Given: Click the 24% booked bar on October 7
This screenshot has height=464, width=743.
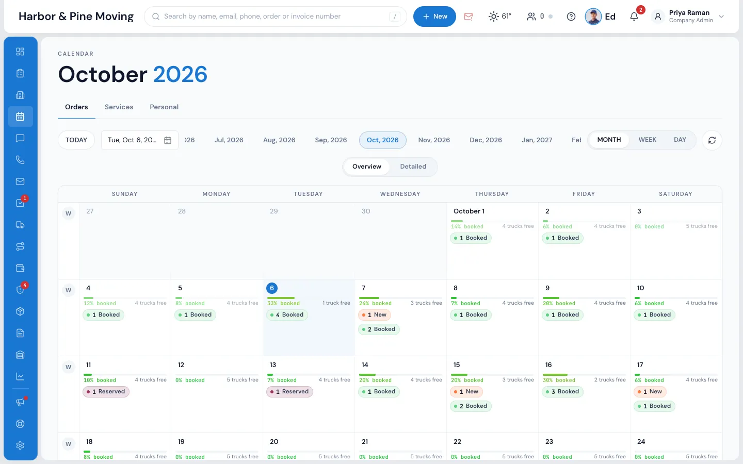Looking at the screenshot, I should 400,298.
